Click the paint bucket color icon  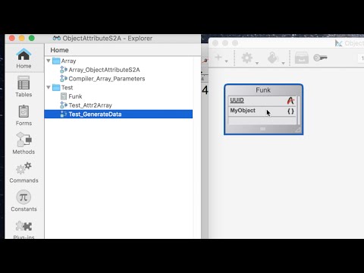click(x=273, y=58)
